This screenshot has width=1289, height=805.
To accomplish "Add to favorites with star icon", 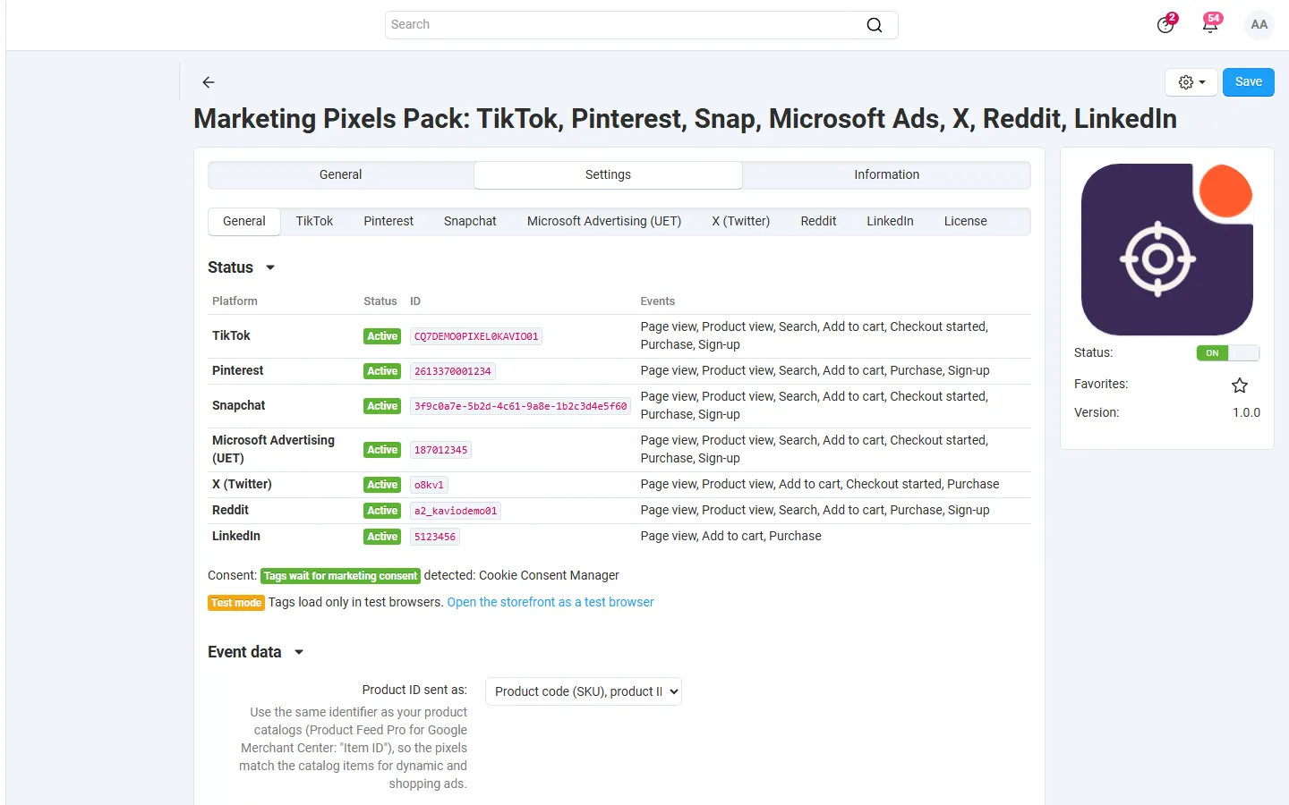I will tap(1240, 386).
